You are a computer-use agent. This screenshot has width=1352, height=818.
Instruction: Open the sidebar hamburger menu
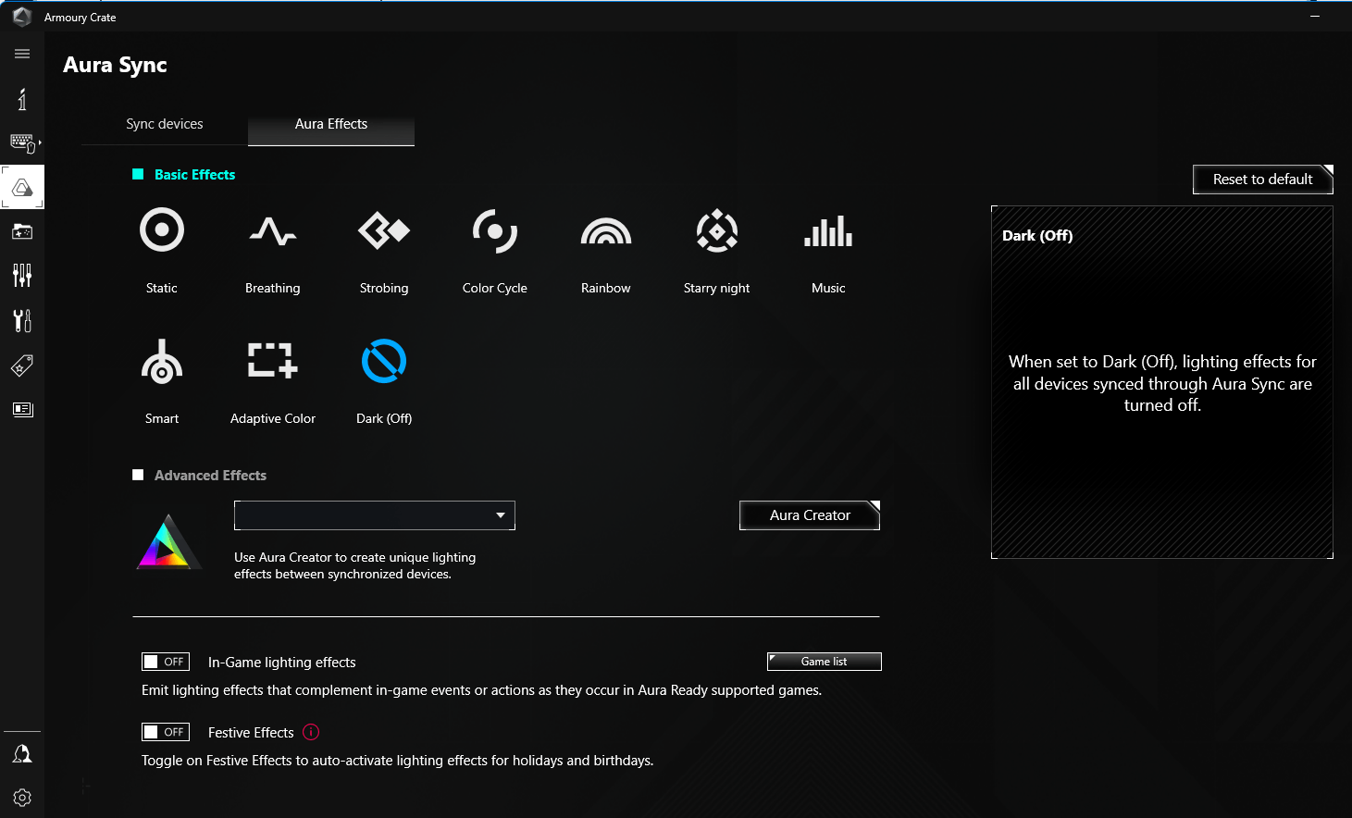tap(22, 54)
